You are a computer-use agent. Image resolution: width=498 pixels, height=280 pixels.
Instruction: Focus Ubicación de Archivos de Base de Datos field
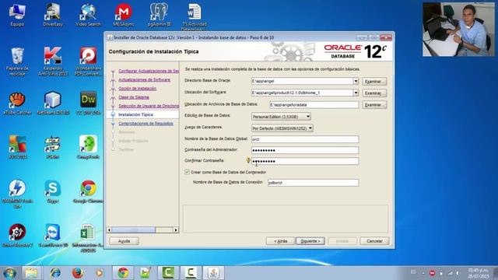(x=314, y=105)
